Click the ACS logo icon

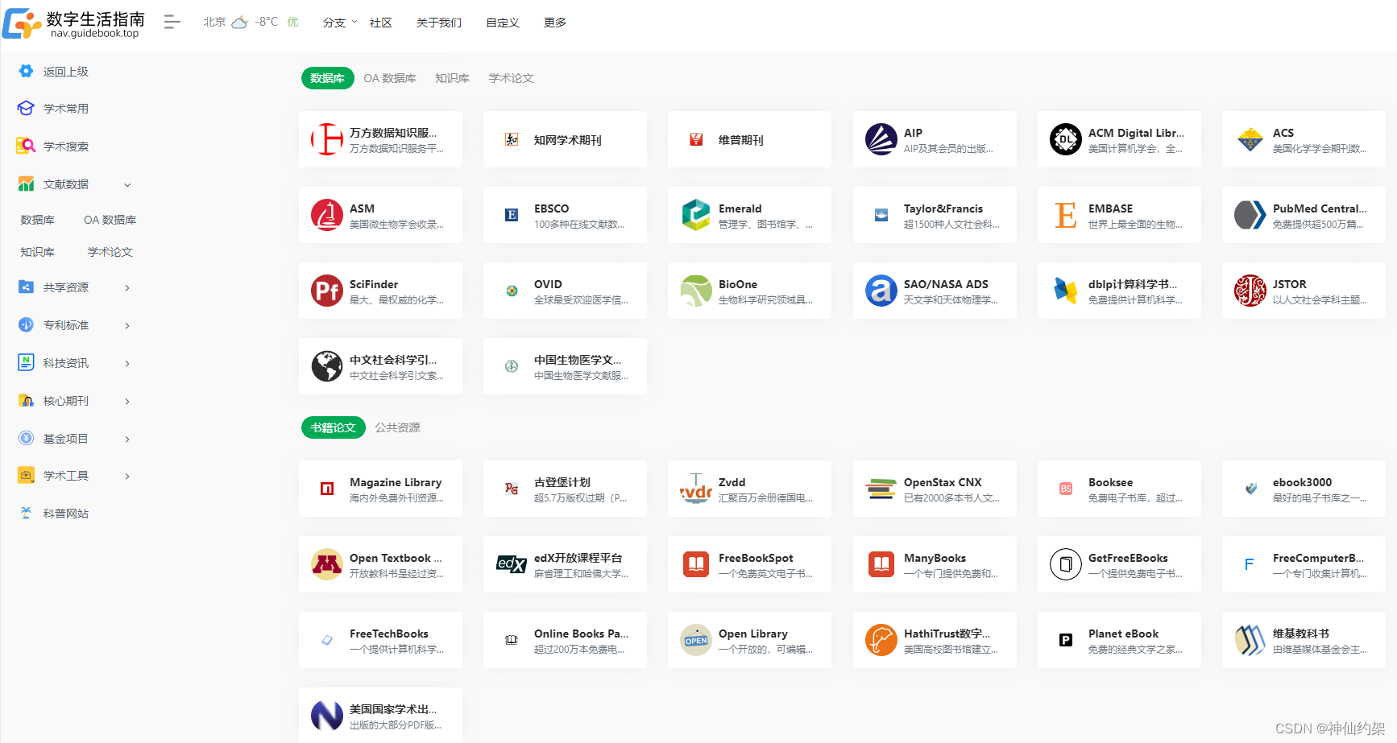(x=1250, y=139)
